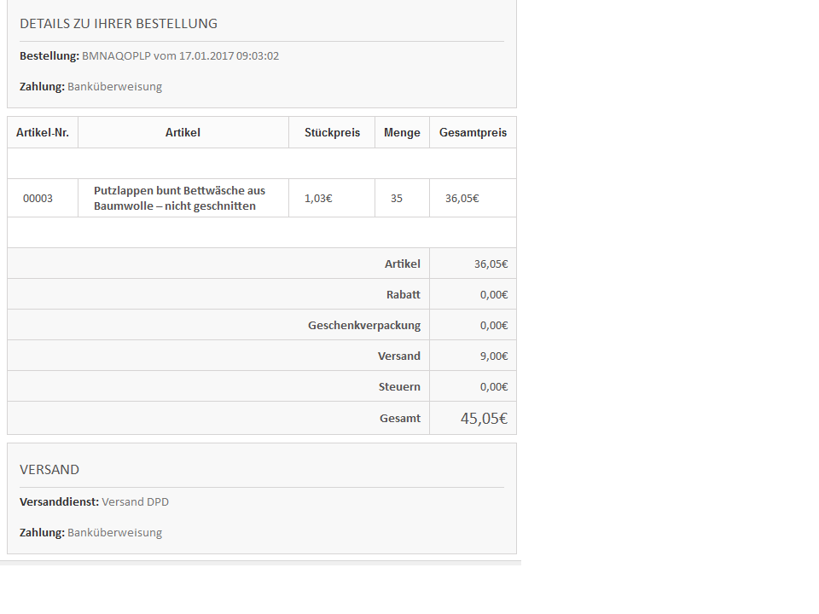Click the Artikel-Nr. column header
The image size is (819, 614).
pos(43,132)
